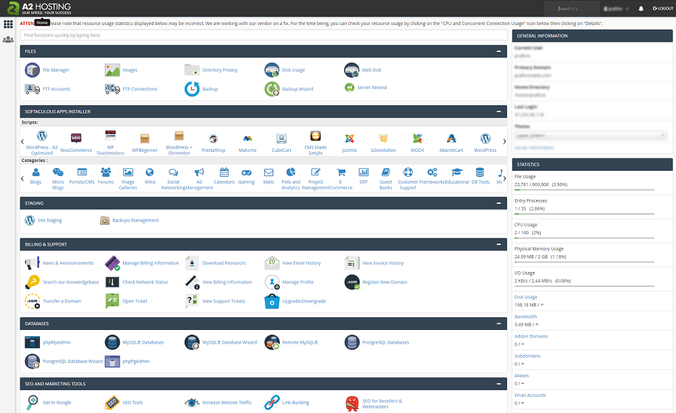Collapse the Staging section

[499, 203]
